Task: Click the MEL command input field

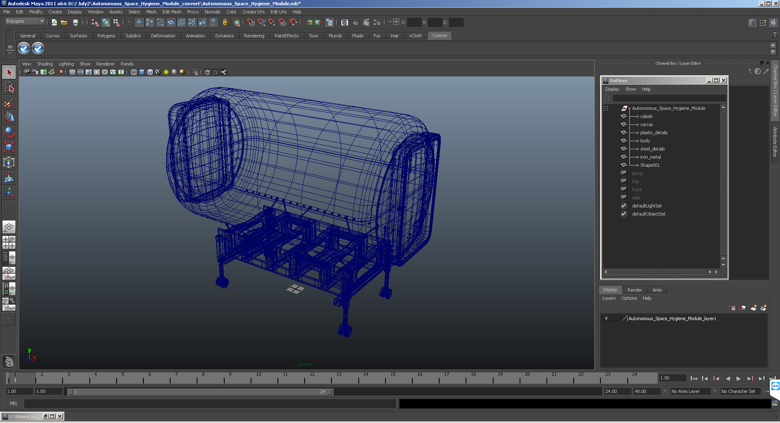Action: [x=210, y=403]
